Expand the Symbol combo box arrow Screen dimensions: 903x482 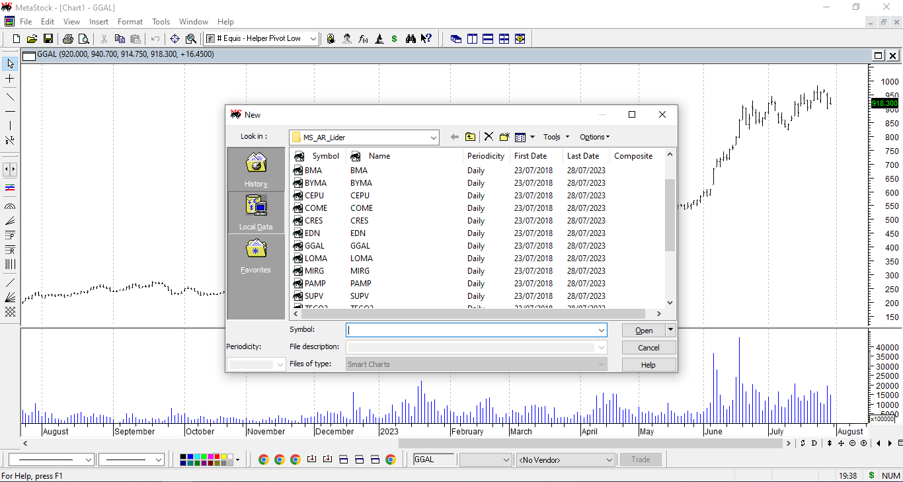pyautogui.click(x=601, y=330)
